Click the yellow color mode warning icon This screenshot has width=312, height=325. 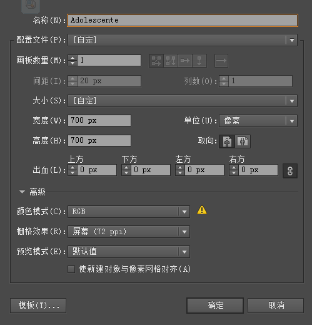(x=202, y=210)
